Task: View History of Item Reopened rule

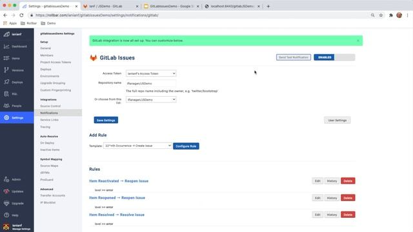Action: click(332, 198)
